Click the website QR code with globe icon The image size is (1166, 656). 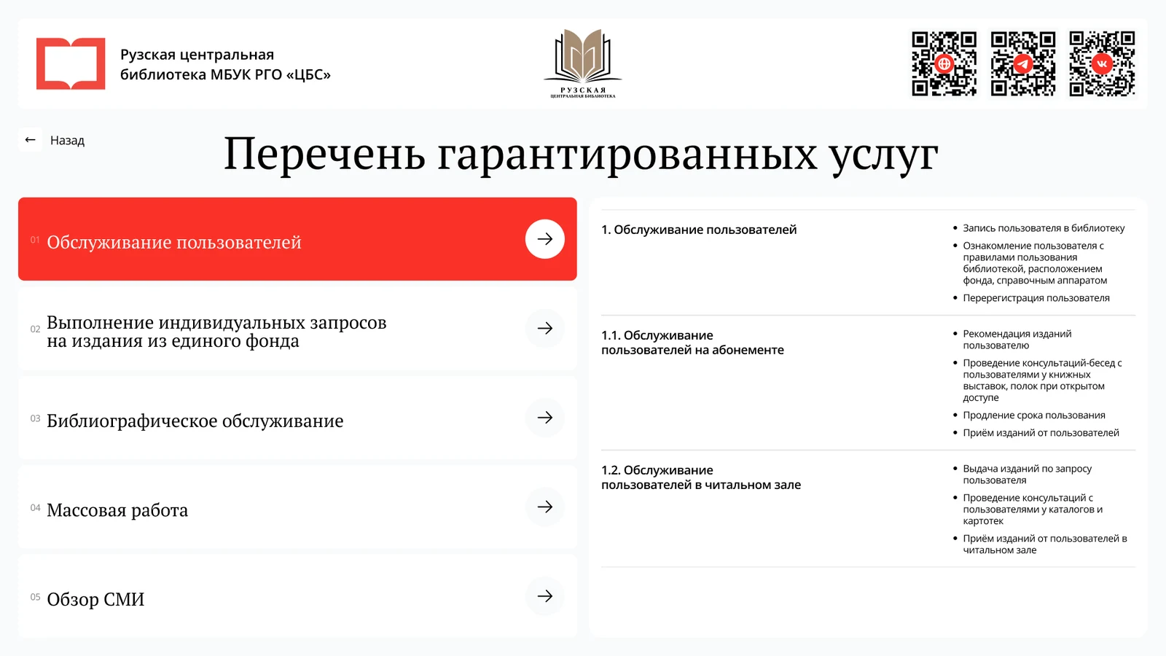pos(944,63)
